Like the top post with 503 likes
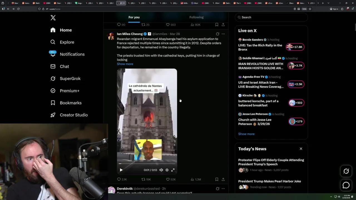 pyautogui.click(x=171, y=25)
